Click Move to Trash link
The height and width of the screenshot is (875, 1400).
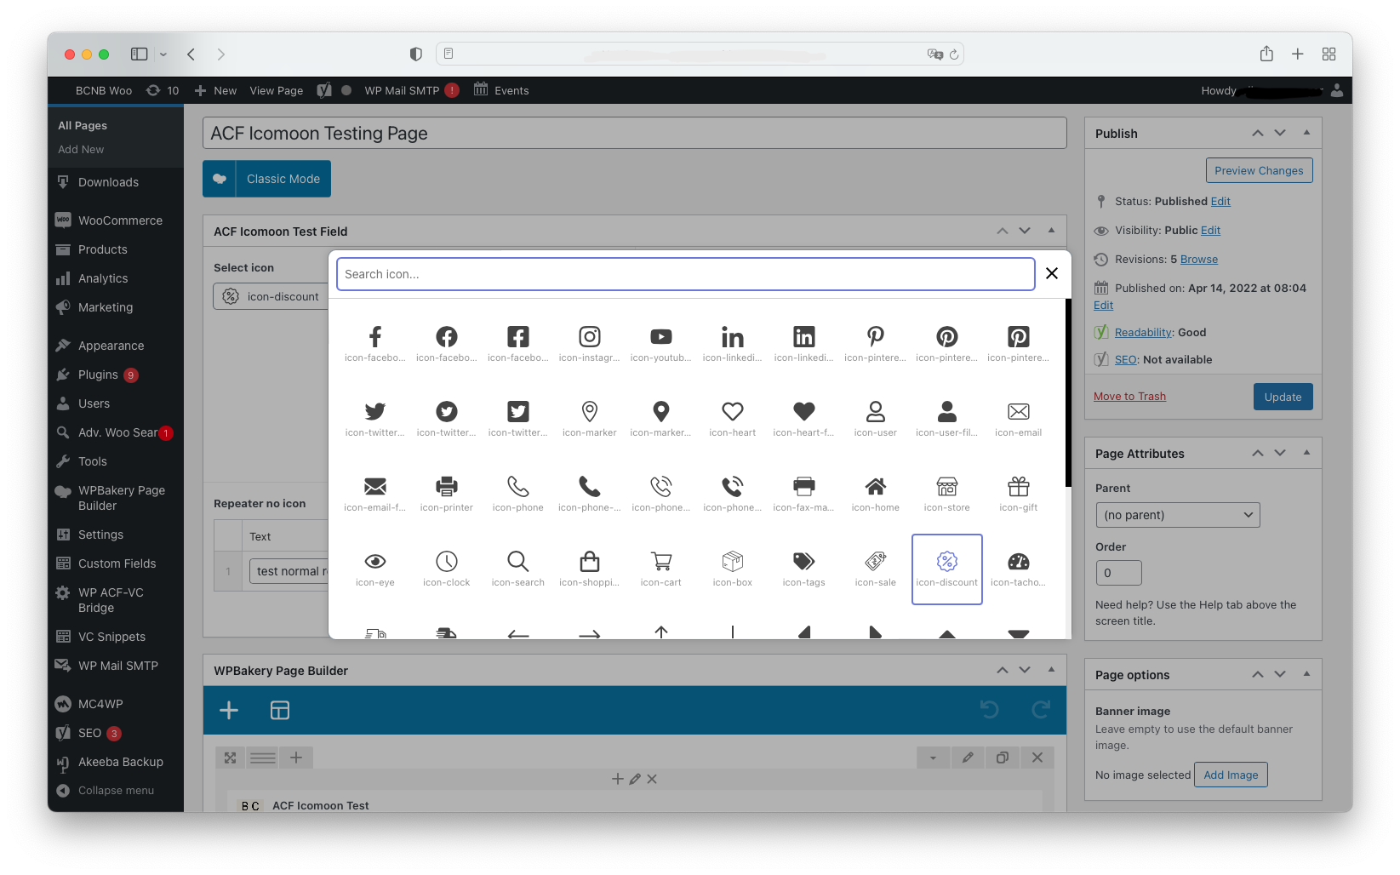1129,397
